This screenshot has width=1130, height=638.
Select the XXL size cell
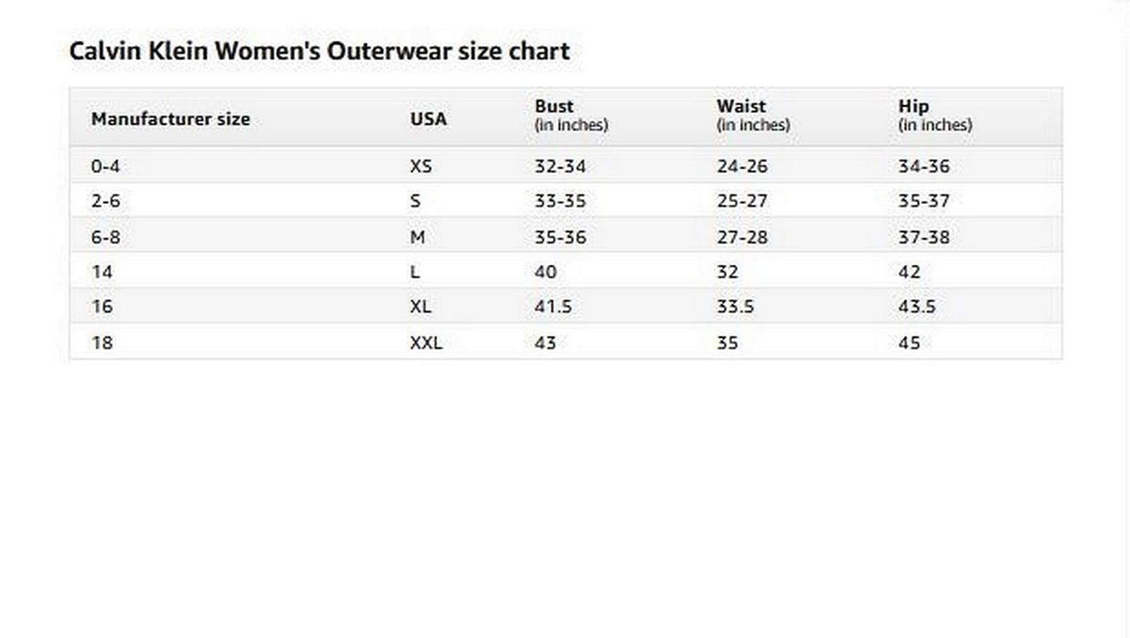point(426,343)
